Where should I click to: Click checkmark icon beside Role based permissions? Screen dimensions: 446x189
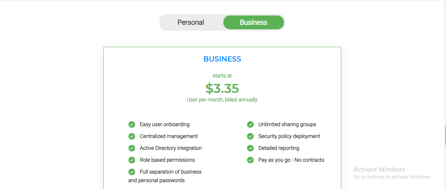click(132, 160)
